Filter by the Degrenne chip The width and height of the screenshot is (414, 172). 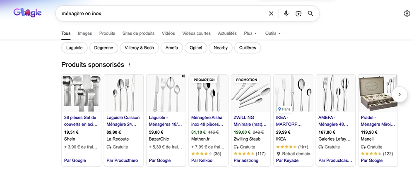coord(103,48)
